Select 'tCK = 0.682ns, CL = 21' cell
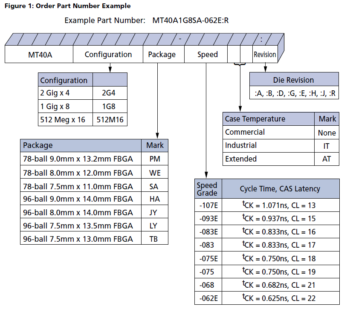The height and width of the screenshot is (315, 350). [x=281, y=285]
